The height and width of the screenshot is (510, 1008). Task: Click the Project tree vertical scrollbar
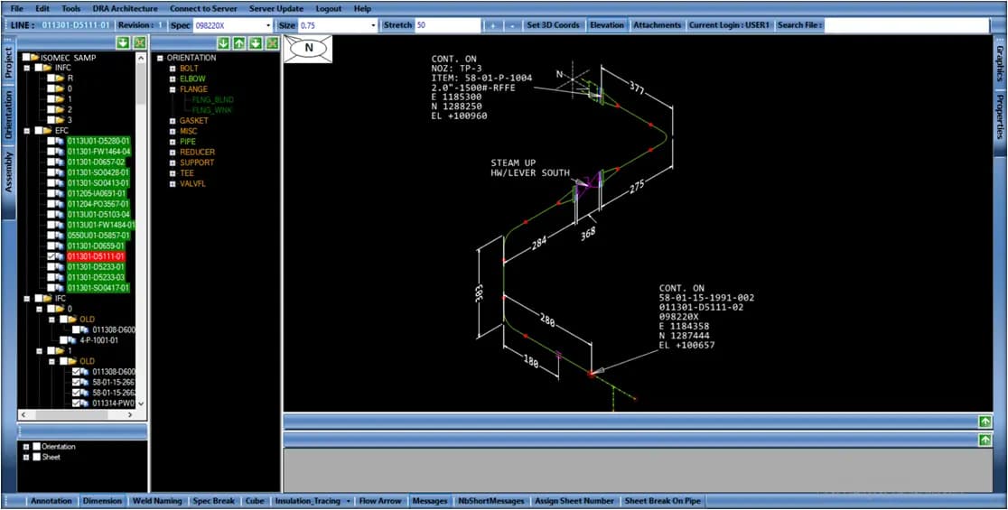coord(142,229)
